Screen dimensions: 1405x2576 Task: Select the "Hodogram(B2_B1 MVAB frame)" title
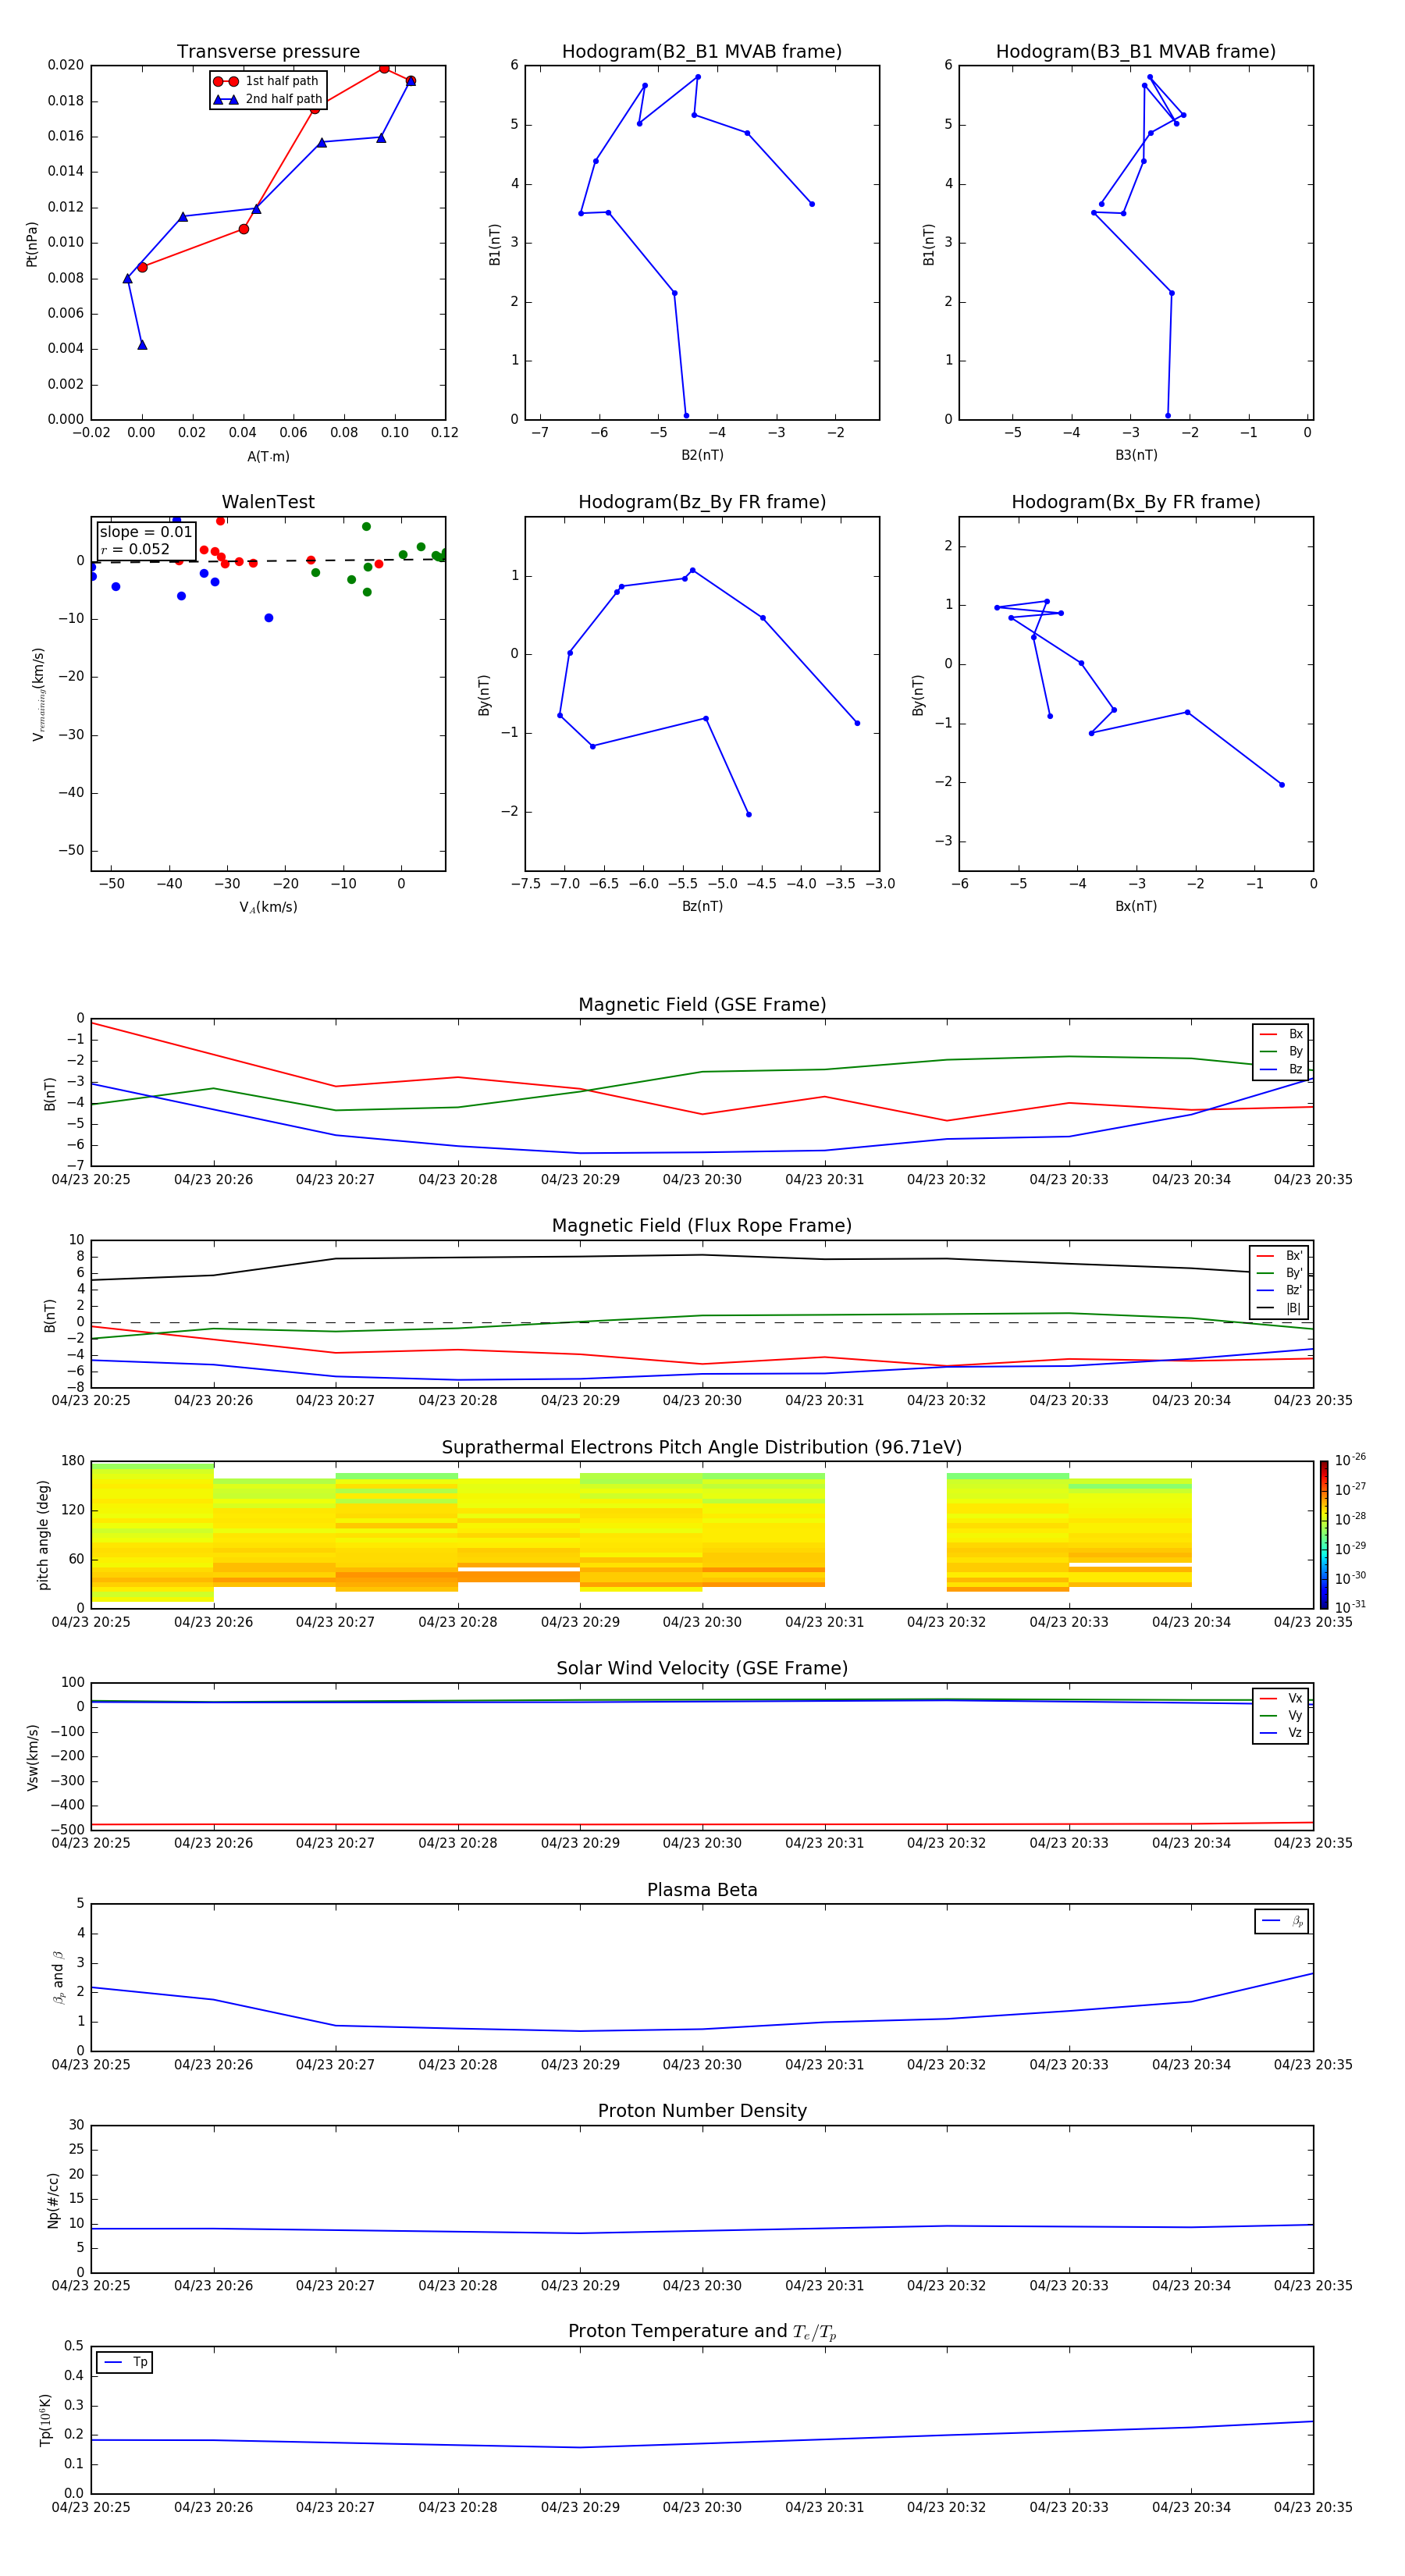(x=702, y=52)
